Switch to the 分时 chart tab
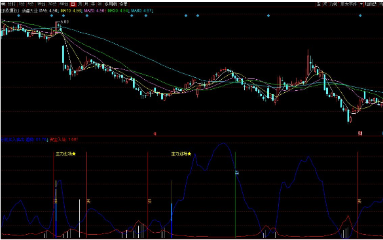 [x=12, y=4]
